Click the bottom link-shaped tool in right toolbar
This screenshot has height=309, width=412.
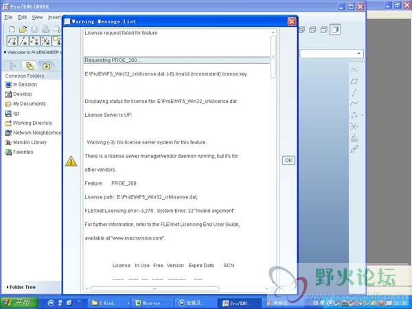[x=354, y=149]
